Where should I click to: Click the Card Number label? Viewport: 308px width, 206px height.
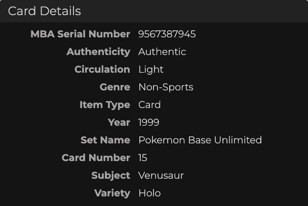tap(96, 158)
